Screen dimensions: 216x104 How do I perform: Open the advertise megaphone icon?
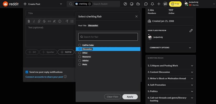[165, 4]
